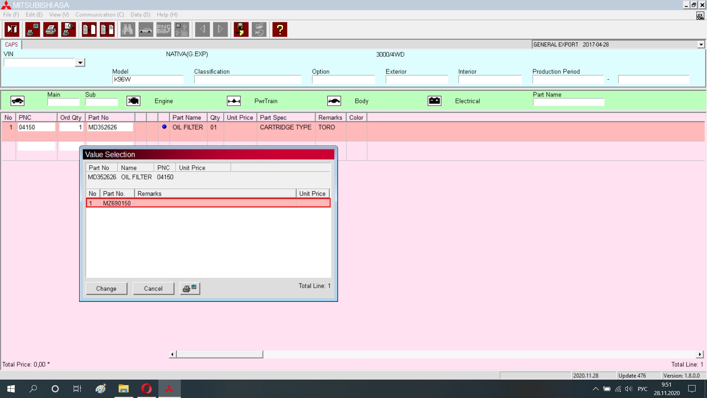Switch to the CAPS tab
The image size is (707, 398).
[x=11, y=45]
